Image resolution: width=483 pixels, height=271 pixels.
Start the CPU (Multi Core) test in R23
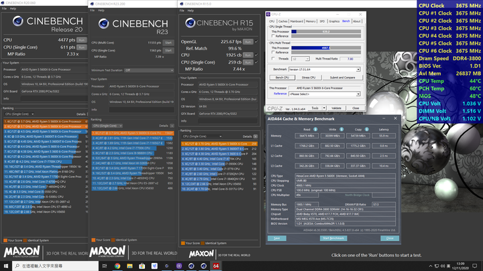click(168, 43)
